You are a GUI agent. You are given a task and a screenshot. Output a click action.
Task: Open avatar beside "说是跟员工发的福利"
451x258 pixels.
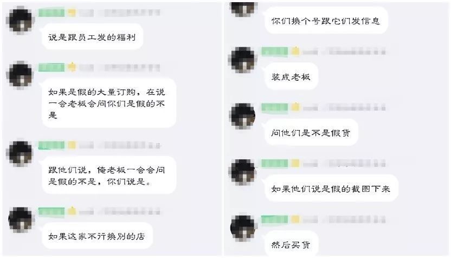pyautogui.click(x=20, y=21)
